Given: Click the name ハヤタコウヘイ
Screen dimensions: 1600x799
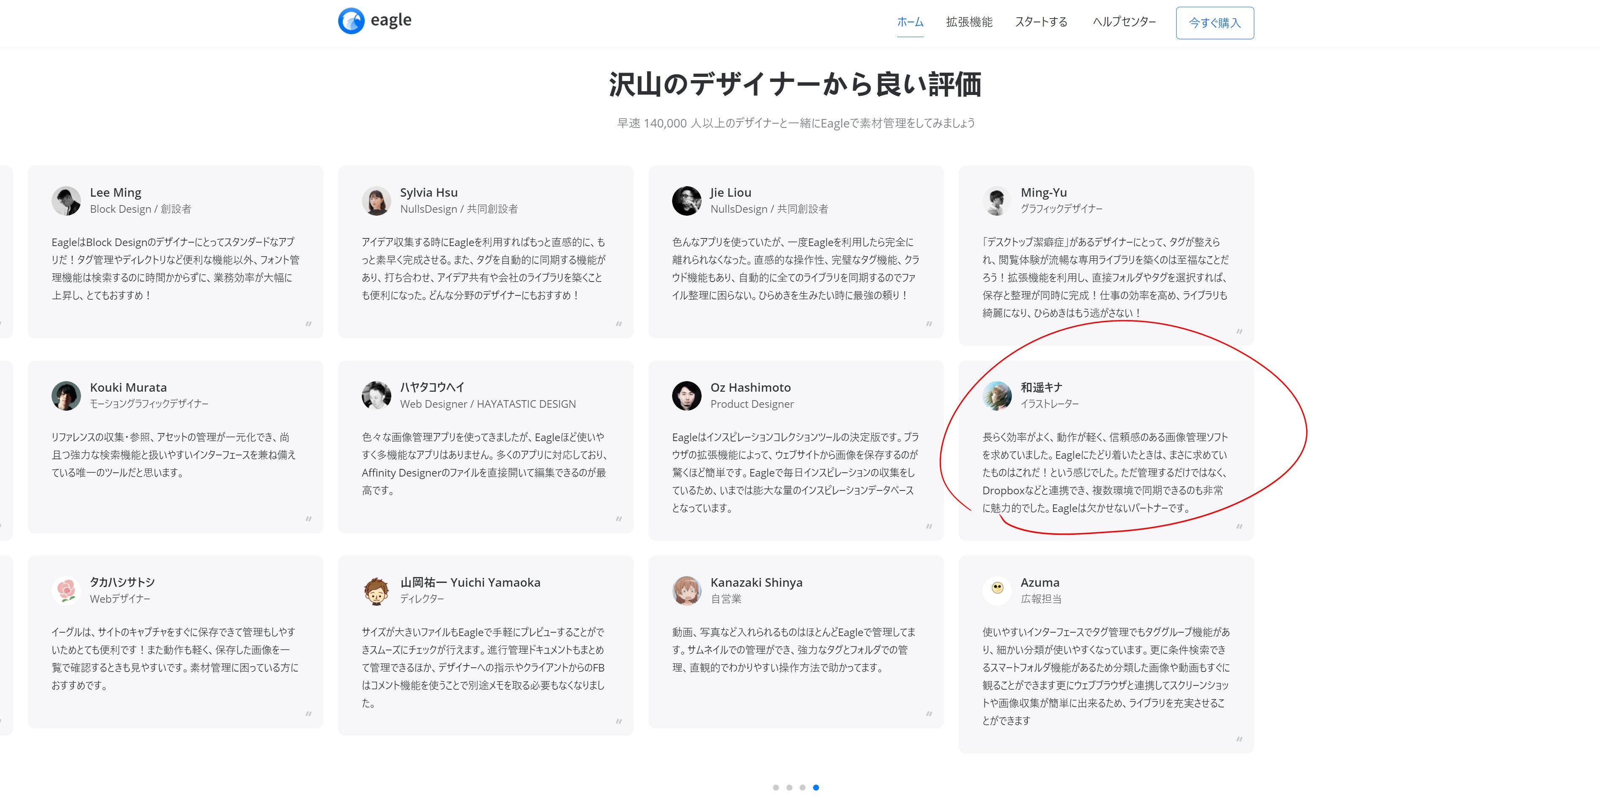Looking at the screenshot, I should (432, 387).
